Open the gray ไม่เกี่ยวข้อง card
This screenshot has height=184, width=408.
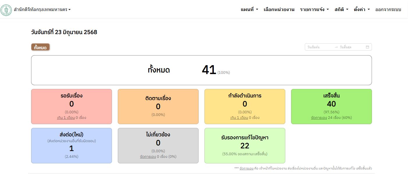point(158,146)
